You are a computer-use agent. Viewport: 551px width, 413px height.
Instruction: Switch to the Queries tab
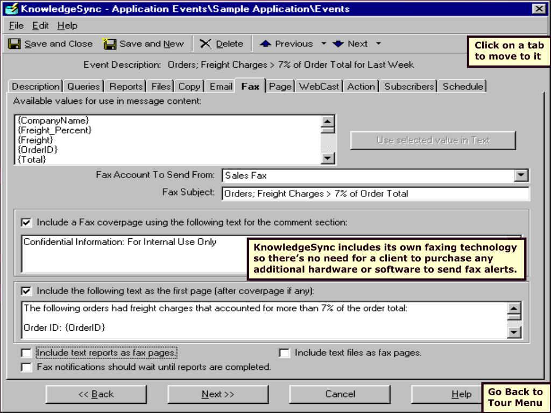(x=83, y=87)
